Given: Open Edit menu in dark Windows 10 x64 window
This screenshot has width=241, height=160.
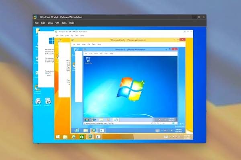Looking at the screenshot, I should (43, 23).
